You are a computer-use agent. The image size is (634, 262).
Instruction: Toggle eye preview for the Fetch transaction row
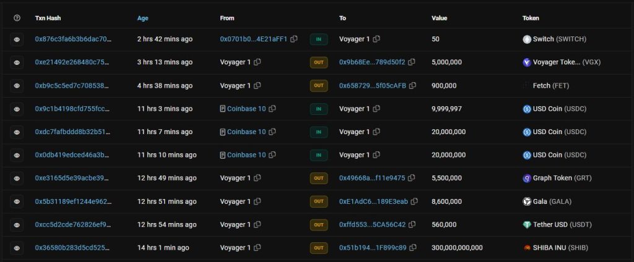tap(17, 85)
